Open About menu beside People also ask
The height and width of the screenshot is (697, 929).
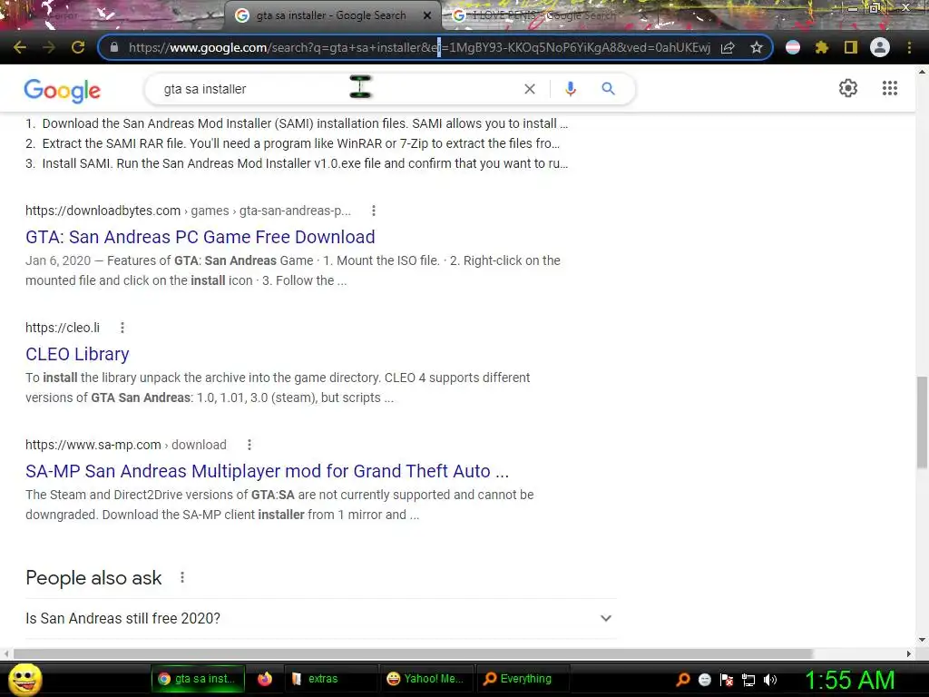[x=181, y=577]
